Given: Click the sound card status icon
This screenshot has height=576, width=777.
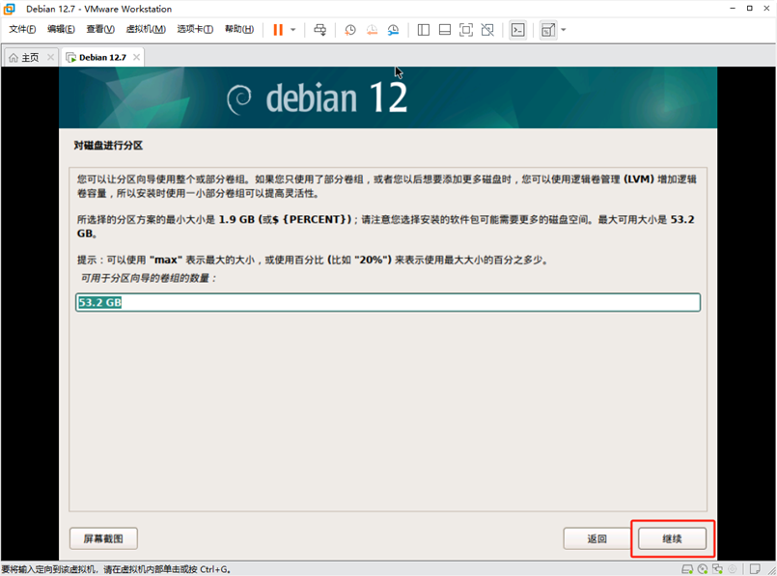Looking at the screenshot, I should pyautogui.click(x=733, y=569).
